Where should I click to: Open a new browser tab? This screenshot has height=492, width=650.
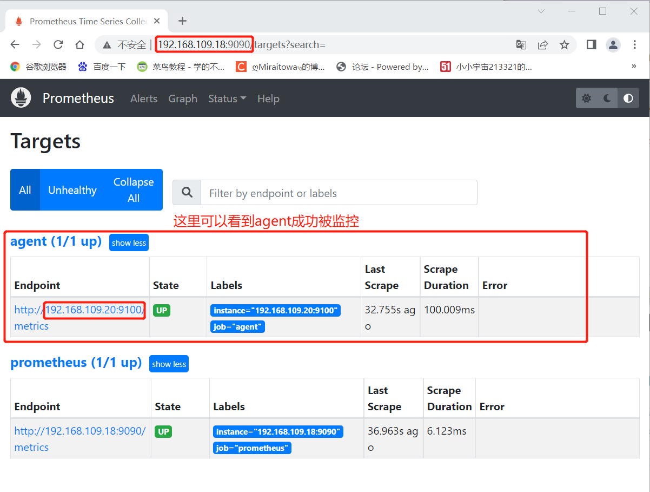[182, 21]
